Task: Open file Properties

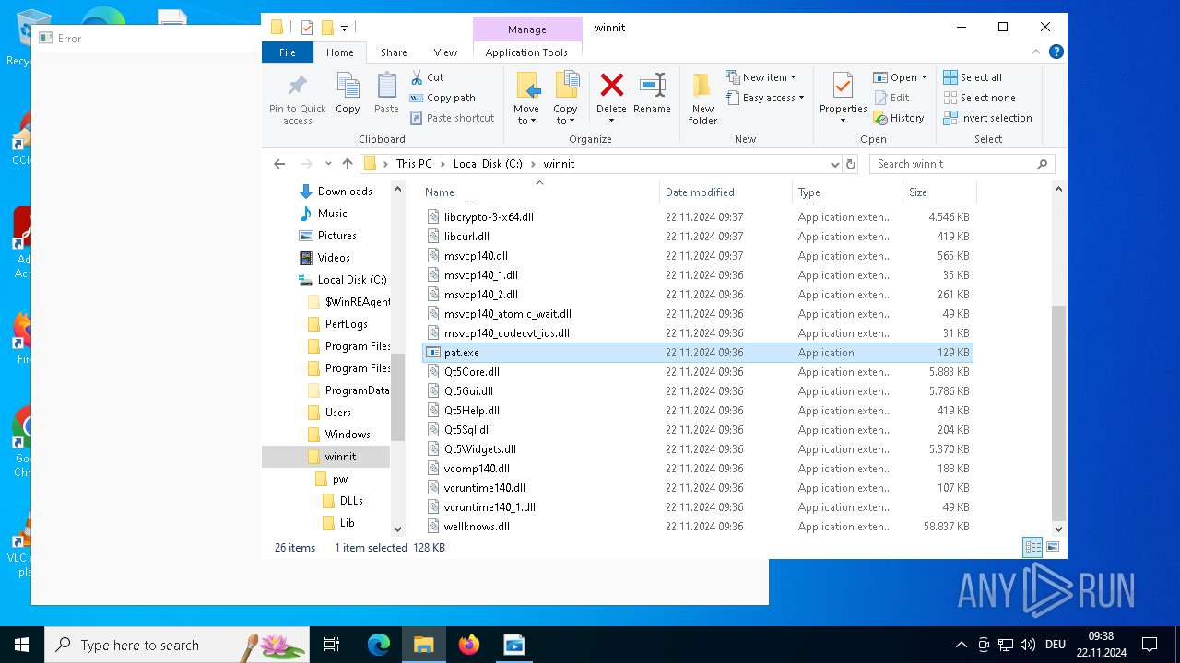Action: click(x=843, y=98)
